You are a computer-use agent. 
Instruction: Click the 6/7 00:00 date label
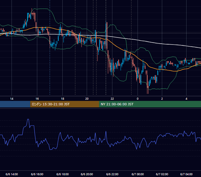[137, 174]
